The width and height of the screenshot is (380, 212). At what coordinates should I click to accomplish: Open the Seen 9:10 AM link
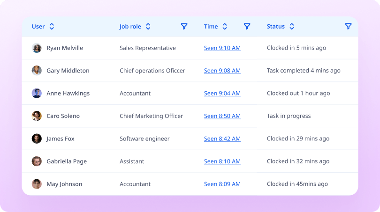tap(222, 48)
